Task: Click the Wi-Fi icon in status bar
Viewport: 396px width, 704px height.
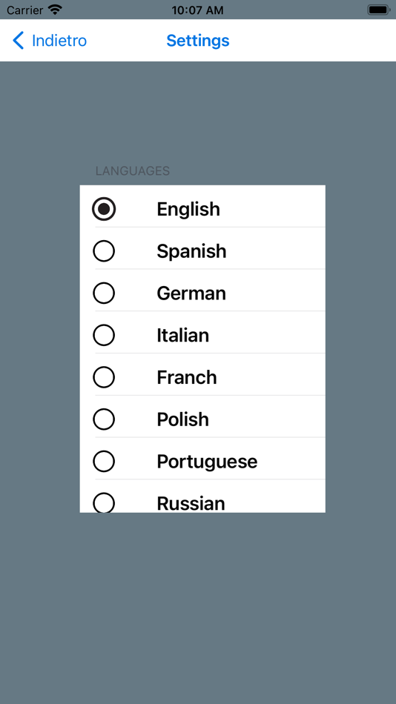Action: [x=56, y=10]
